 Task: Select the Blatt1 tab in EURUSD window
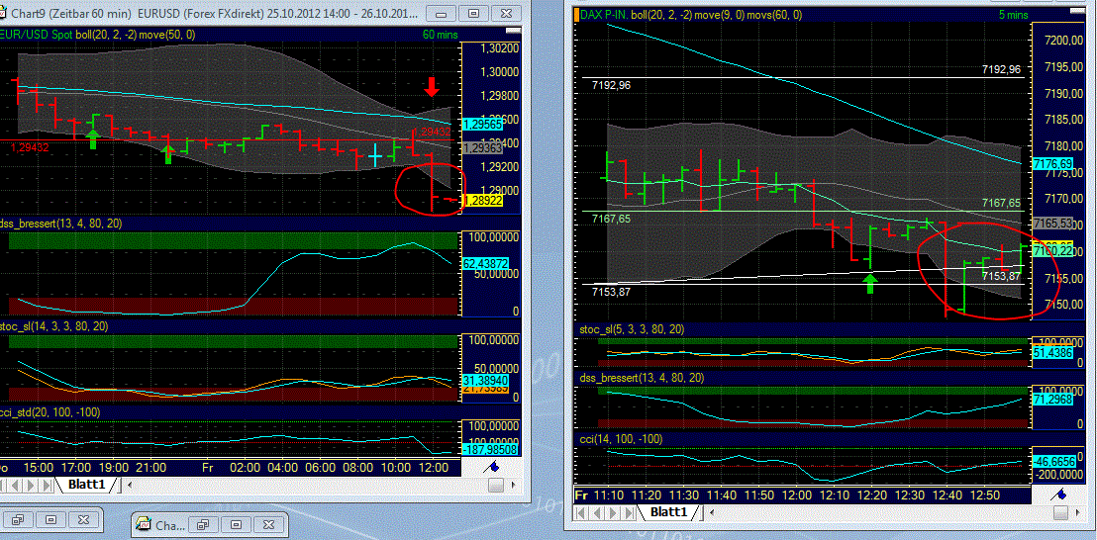(85, 484)
